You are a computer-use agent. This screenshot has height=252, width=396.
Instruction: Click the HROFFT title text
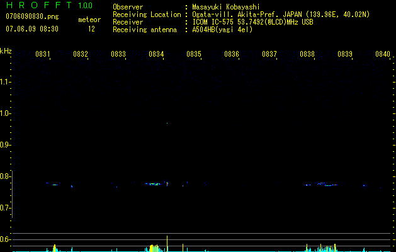[39, 5]
